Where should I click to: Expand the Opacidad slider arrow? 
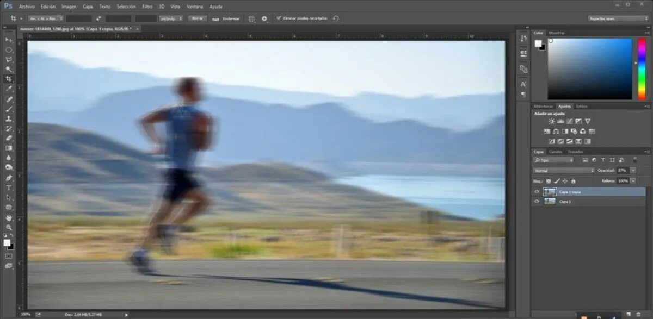(x=633, y=171)
